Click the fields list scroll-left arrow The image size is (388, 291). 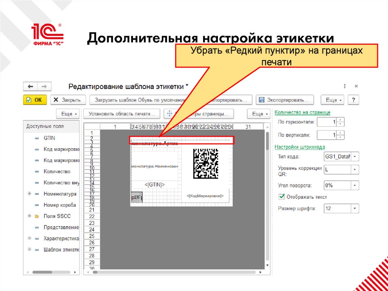[27, 272]
